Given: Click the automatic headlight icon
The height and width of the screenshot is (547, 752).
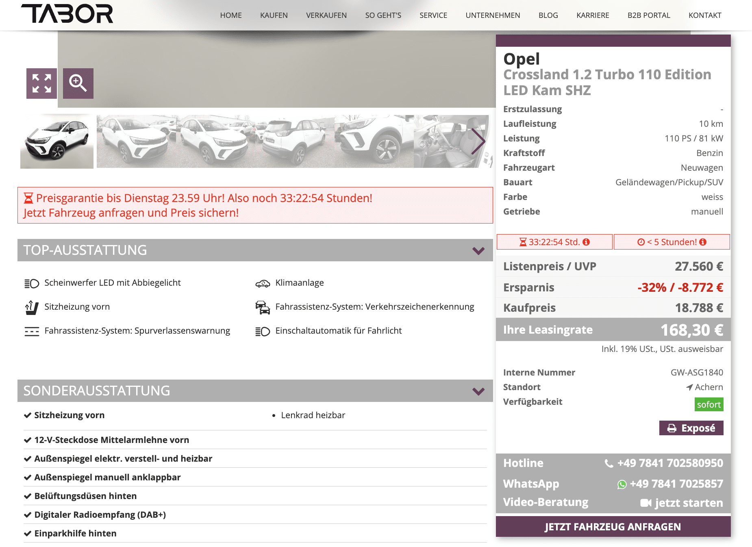Looking at the screenshot, I should pyautogui.click(x=263, y=332).
